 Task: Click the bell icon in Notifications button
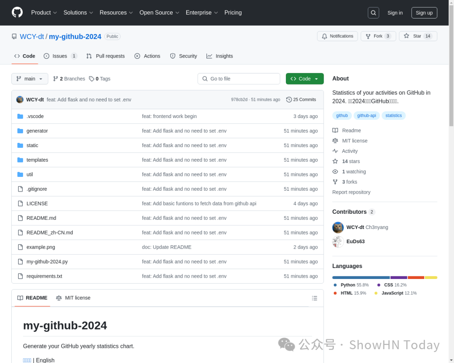pos(324,36)
